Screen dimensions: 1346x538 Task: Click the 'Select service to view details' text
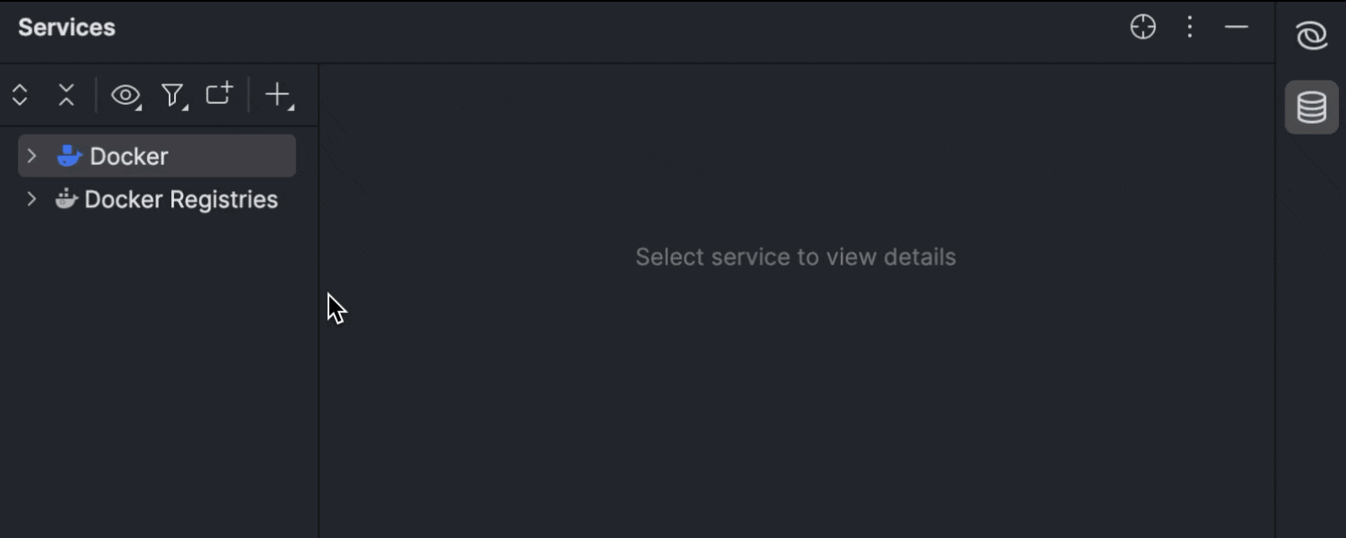click(795, 257)
